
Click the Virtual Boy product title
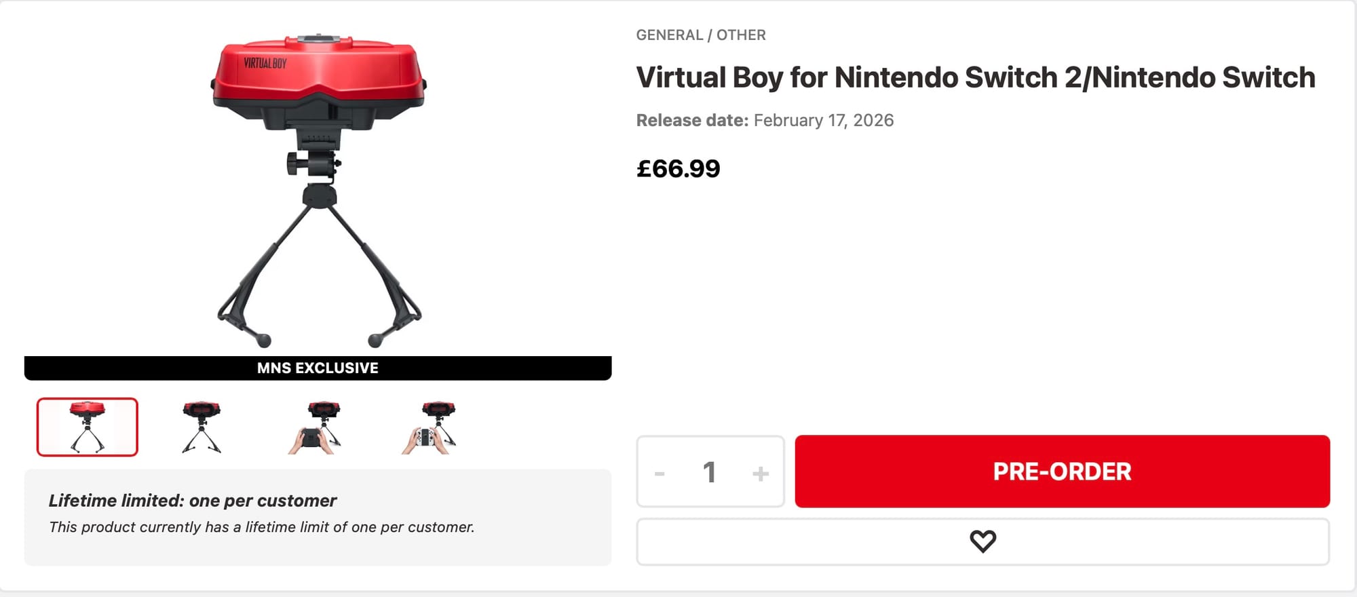(x=975, y=77)
